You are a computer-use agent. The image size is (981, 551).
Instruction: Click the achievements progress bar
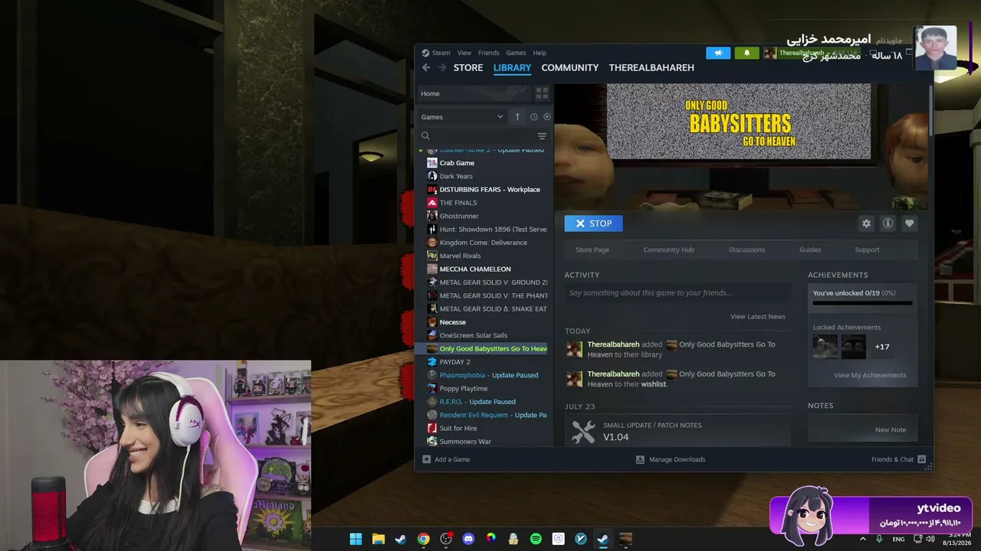coord(862,303)
